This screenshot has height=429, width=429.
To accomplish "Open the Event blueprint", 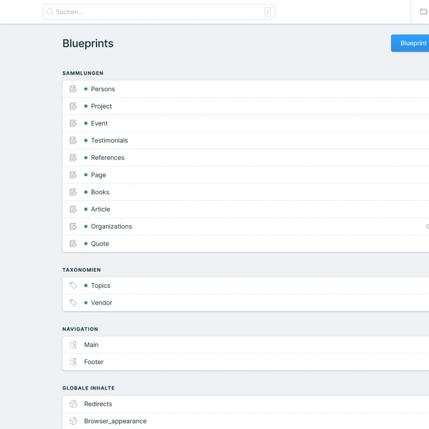I will pos(100,123).
